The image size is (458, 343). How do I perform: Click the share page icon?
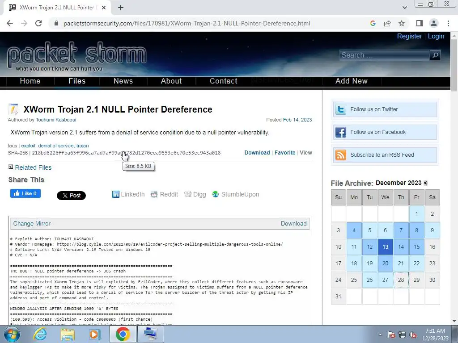387,23
